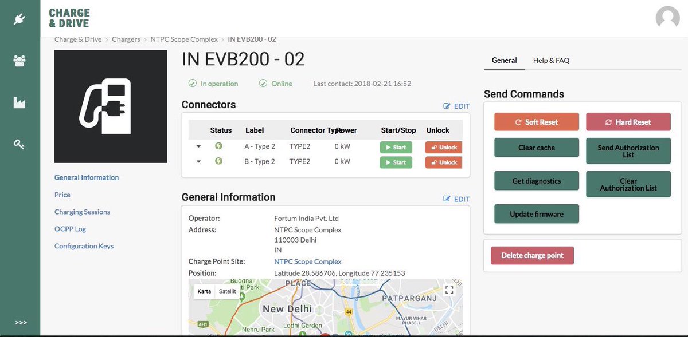Open the charger plug sidebar icon
Screen dimensions: 688x337
19,19
